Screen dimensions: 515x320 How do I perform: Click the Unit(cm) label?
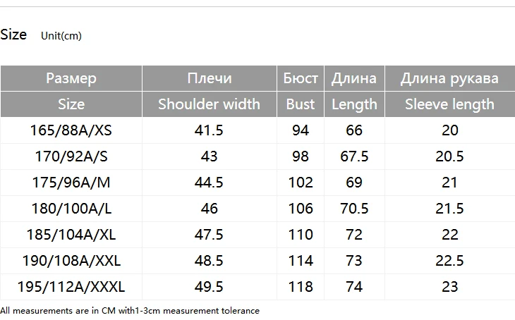point(61,36)
